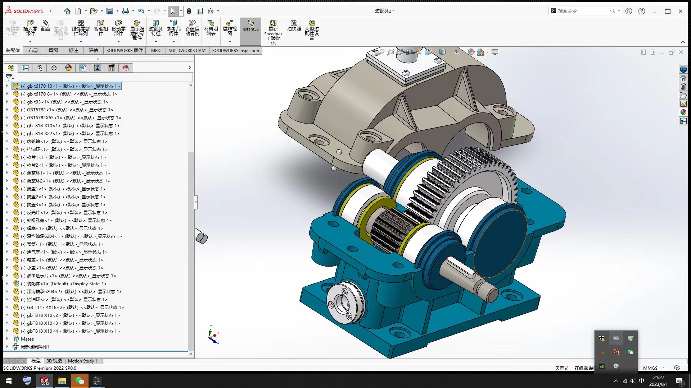Click the Exploded View (爆炸视图) tool
691x388 pixels.
pyautogui.click(x=230, y=28)
